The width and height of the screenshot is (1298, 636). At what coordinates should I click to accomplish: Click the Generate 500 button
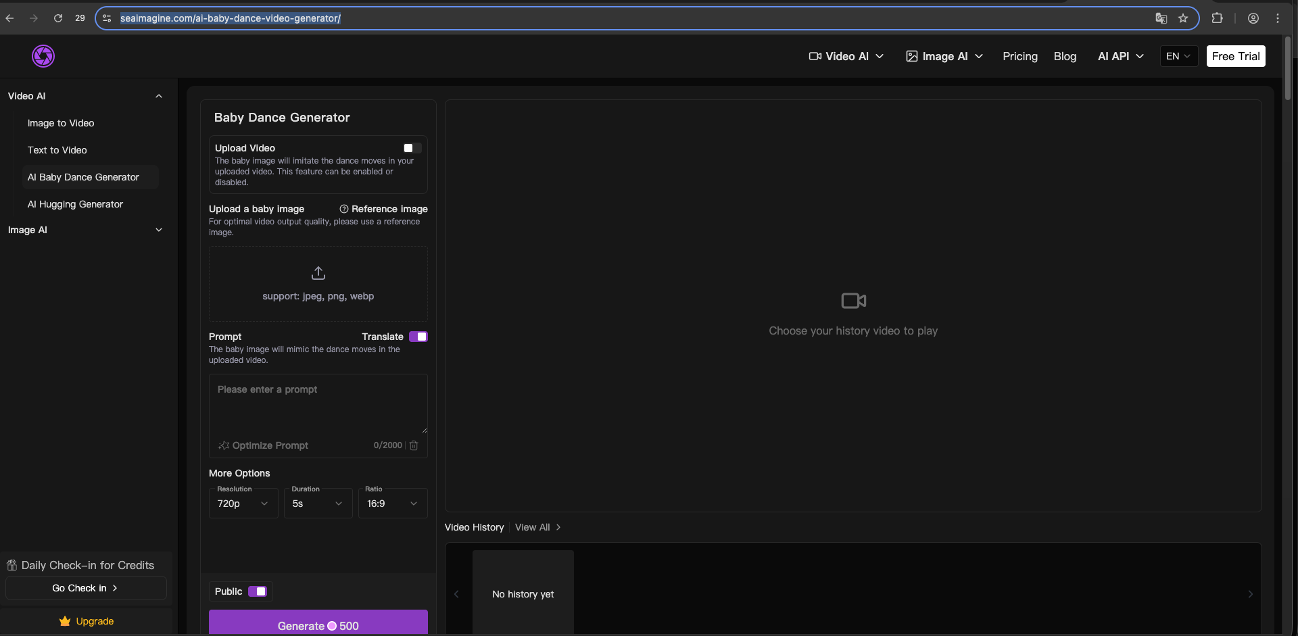[x=318, y=625]
